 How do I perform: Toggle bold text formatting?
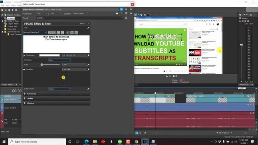pyautogui.click(x=58, y=32)
